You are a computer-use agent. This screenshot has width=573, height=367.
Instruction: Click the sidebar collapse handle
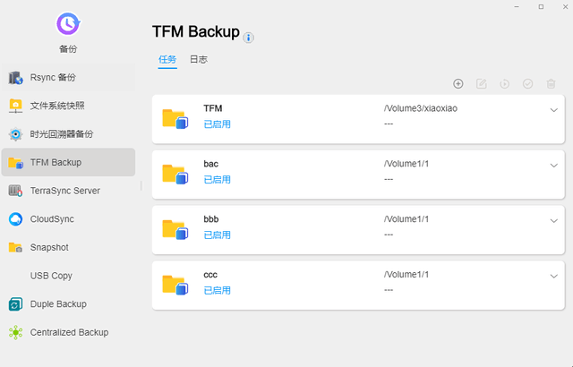coord(141,185)
